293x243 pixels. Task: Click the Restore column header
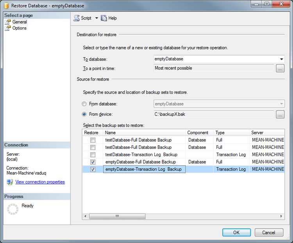pos(93,132)
